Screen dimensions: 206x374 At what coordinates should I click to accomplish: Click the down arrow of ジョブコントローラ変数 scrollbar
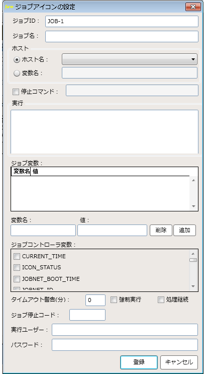193,286
